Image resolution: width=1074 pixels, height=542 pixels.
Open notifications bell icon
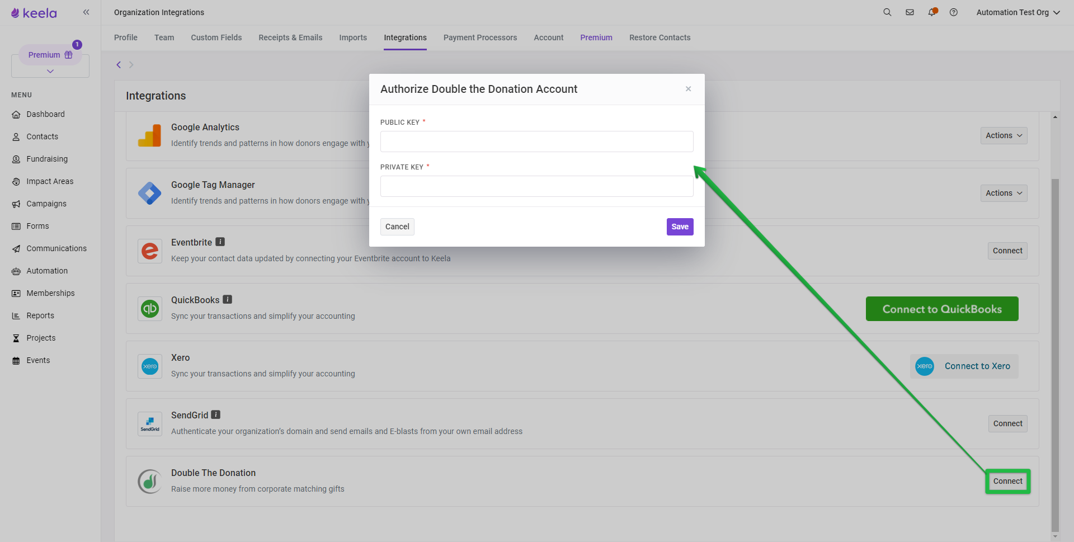932,12
